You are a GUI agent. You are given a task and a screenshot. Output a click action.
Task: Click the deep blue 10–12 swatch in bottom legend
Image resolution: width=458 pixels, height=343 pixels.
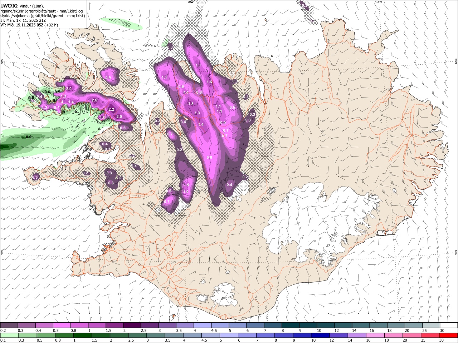point(320,335)
